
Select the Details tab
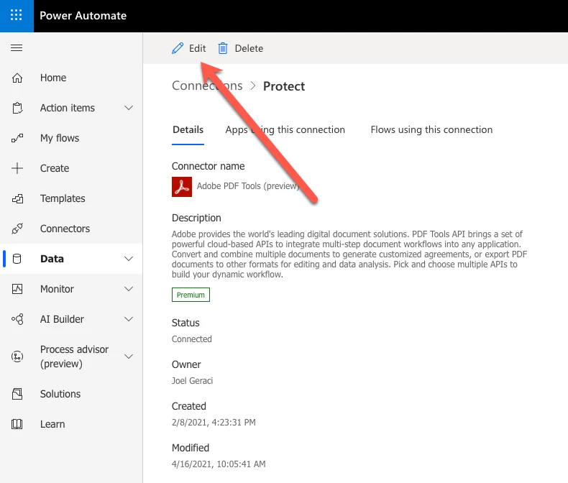188,129
